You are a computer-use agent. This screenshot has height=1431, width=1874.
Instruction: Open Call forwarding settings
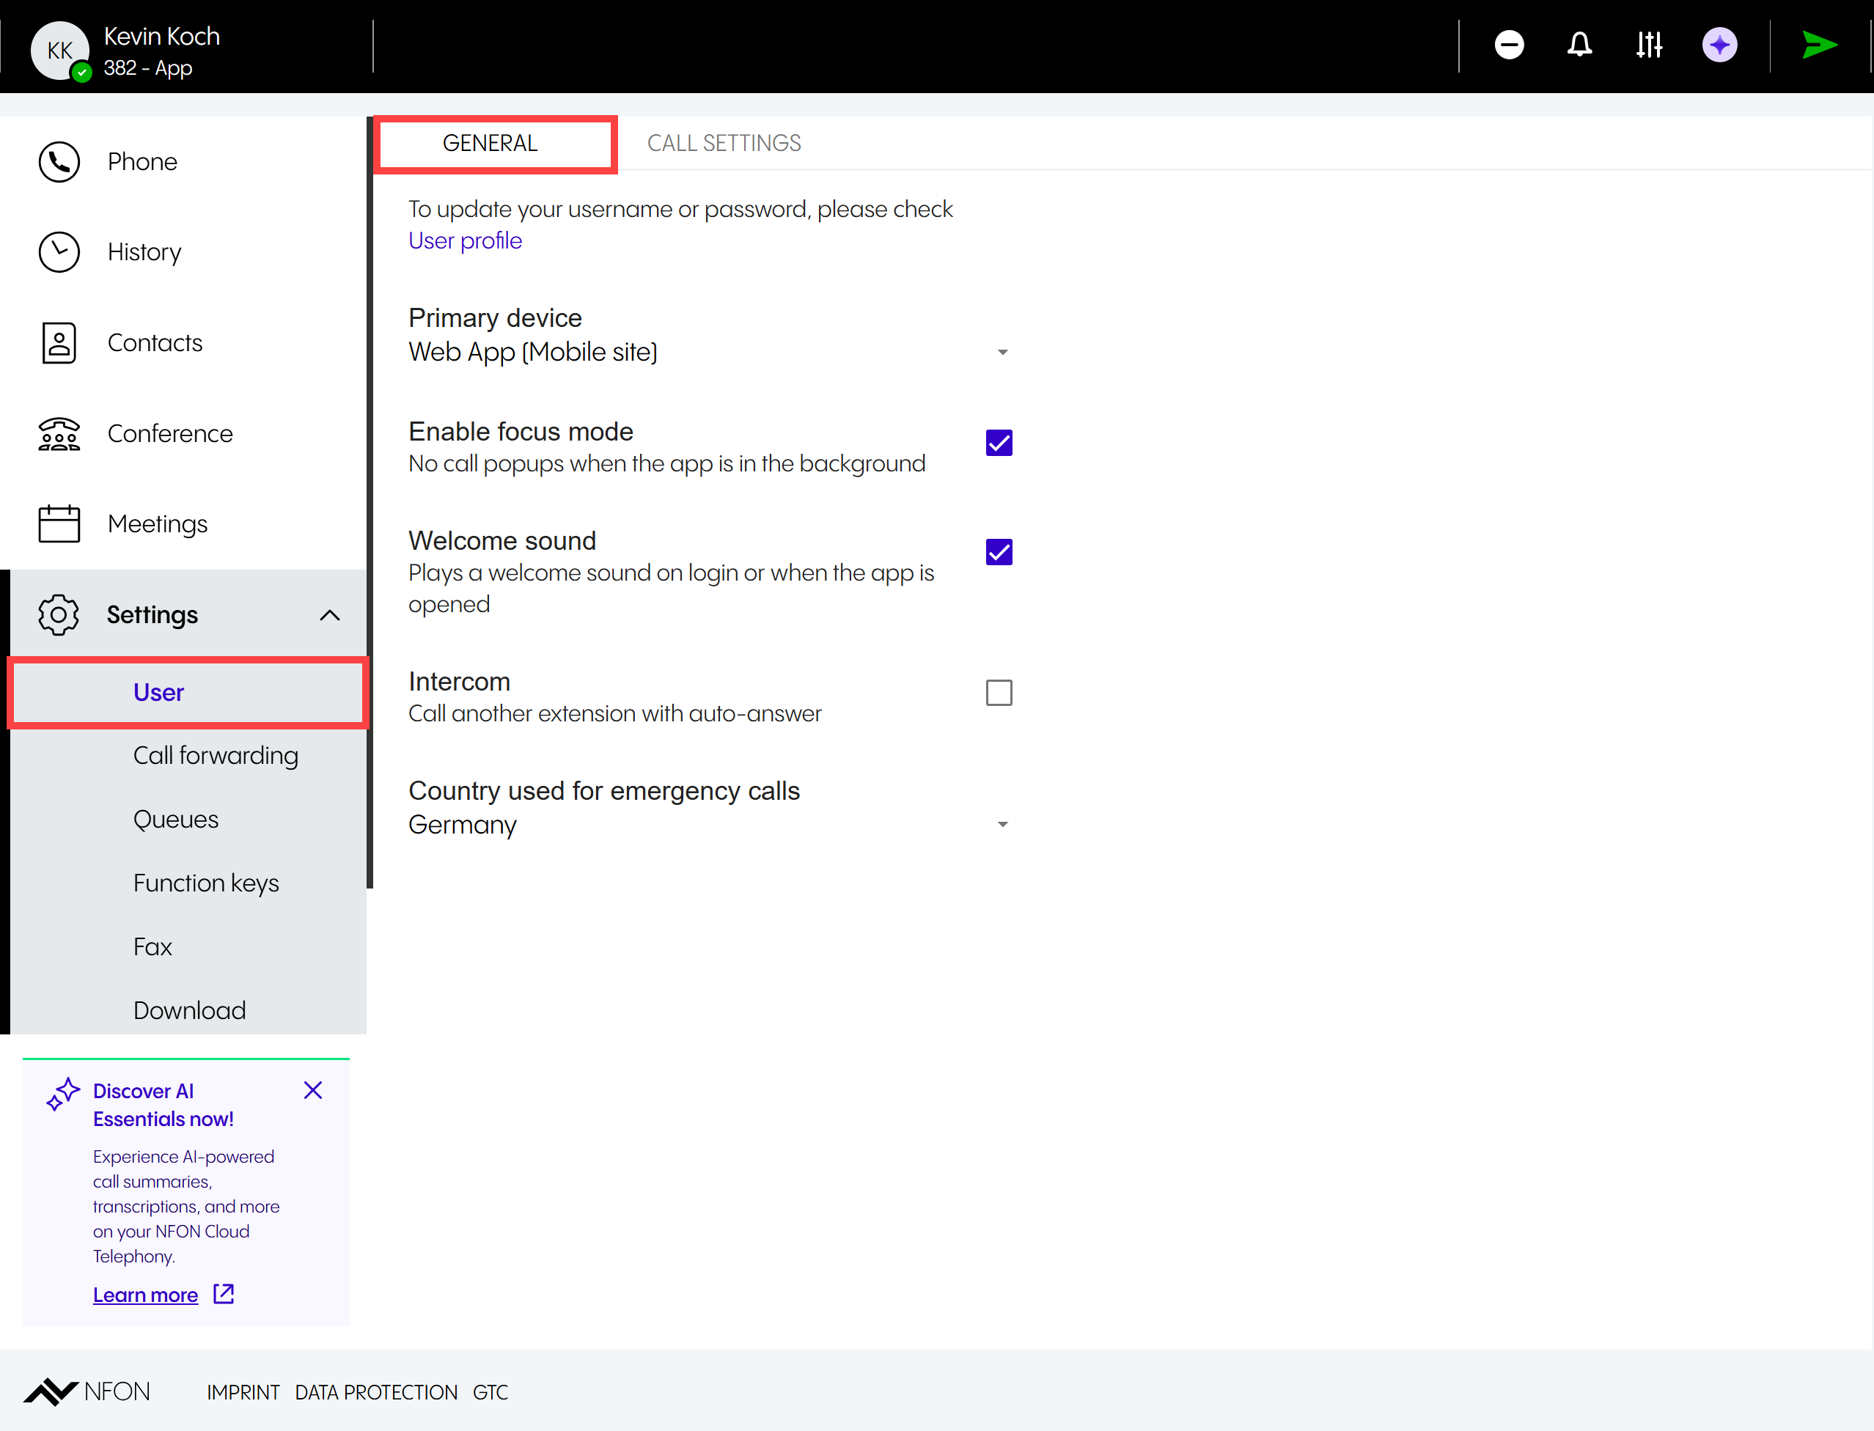[216, 756]
